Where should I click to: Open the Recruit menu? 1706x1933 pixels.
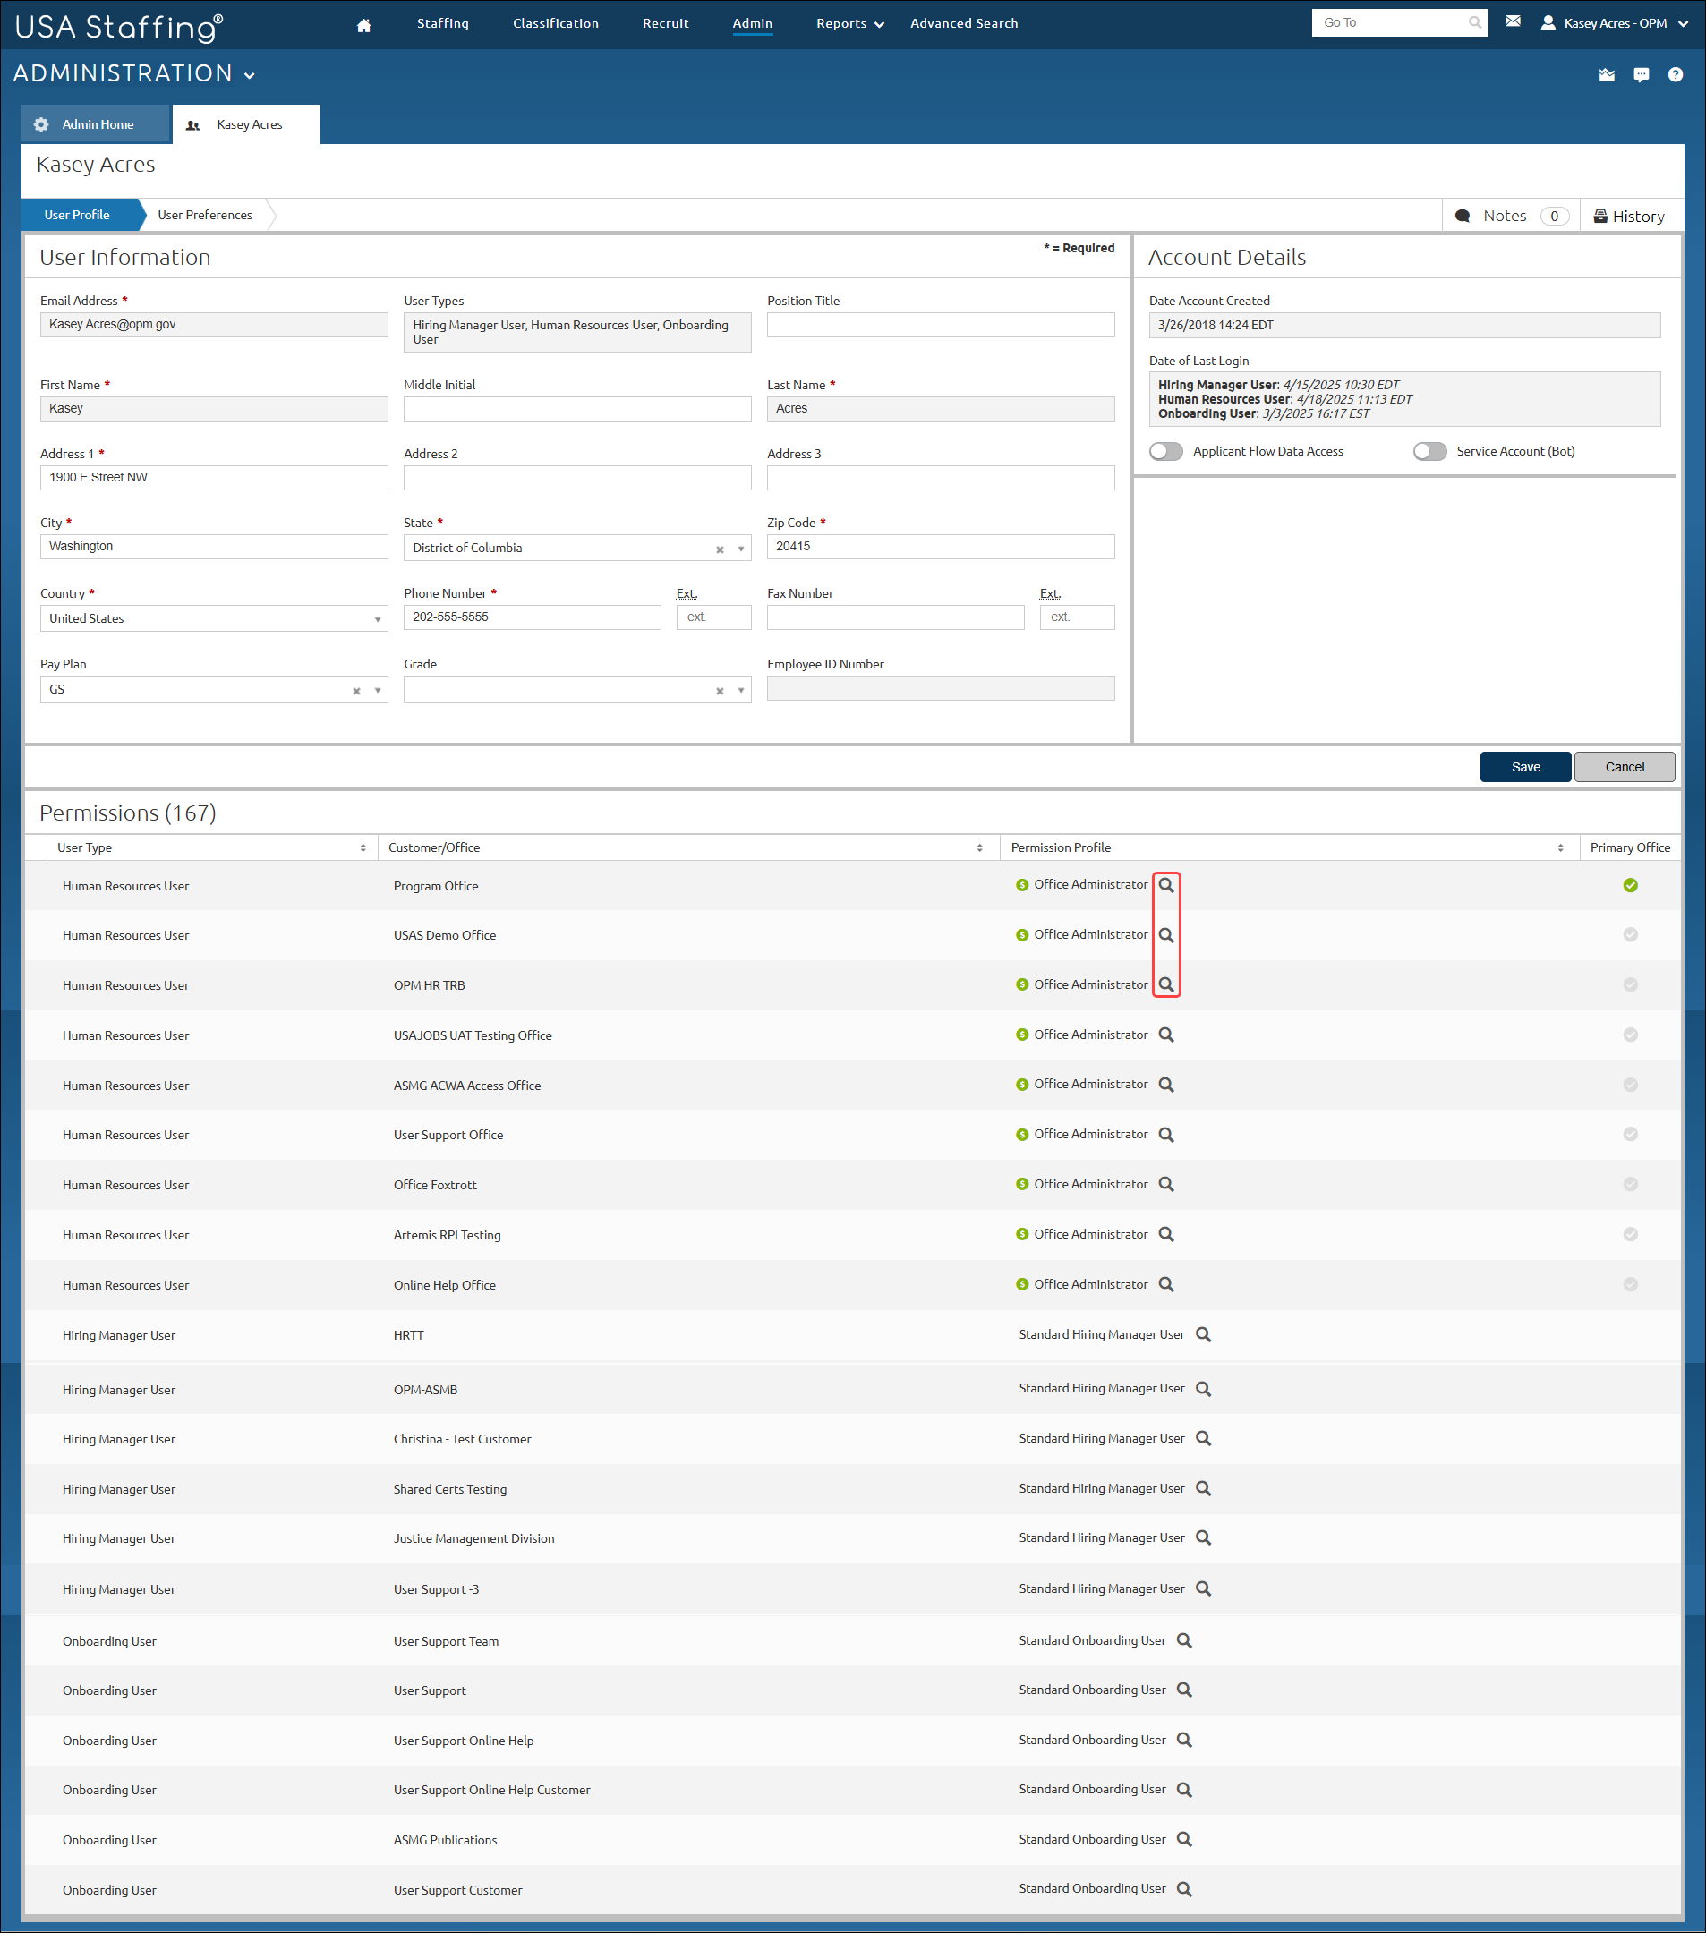coord(666,23)
